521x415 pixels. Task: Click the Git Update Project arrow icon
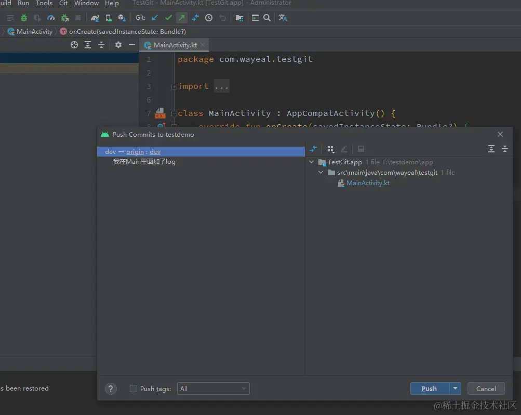(155, 18)
